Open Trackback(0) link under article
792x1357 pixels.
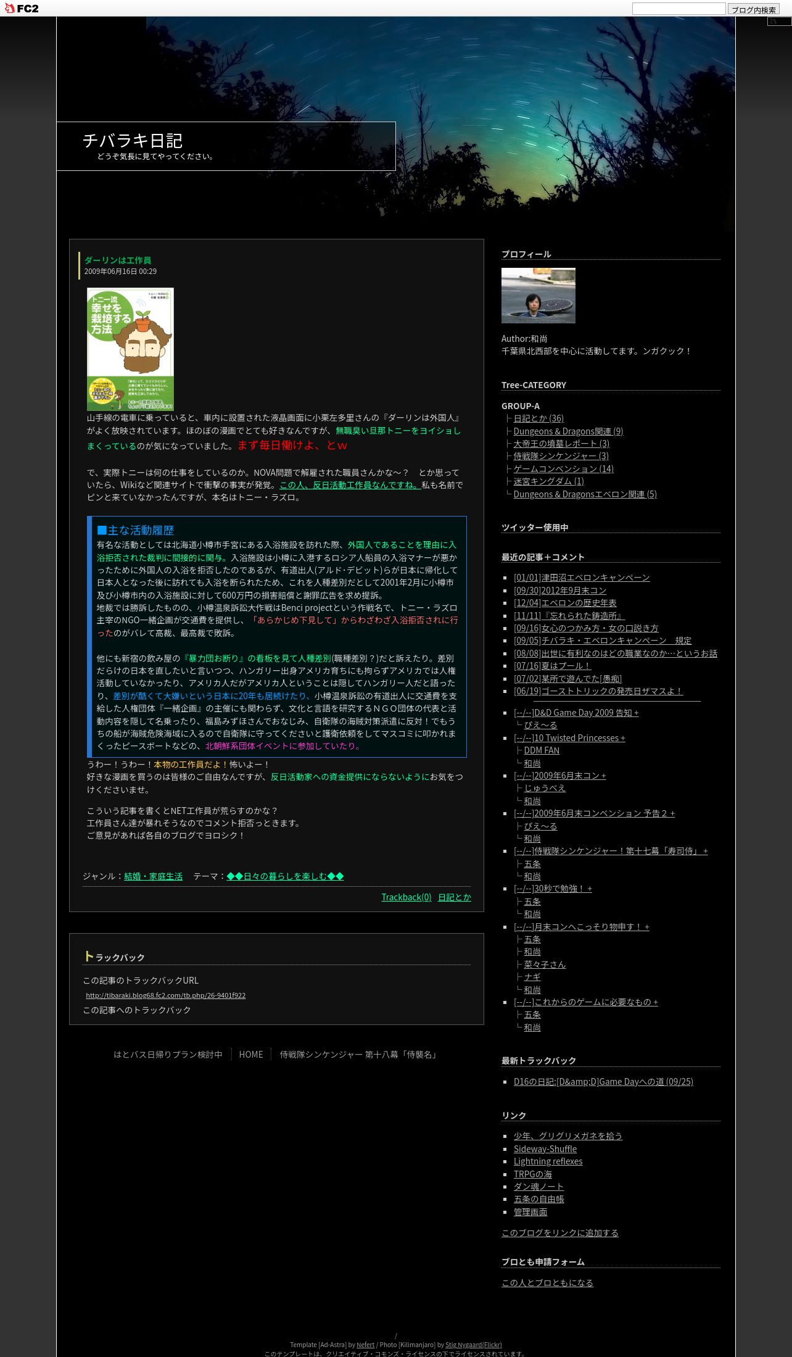click(406, 897)
